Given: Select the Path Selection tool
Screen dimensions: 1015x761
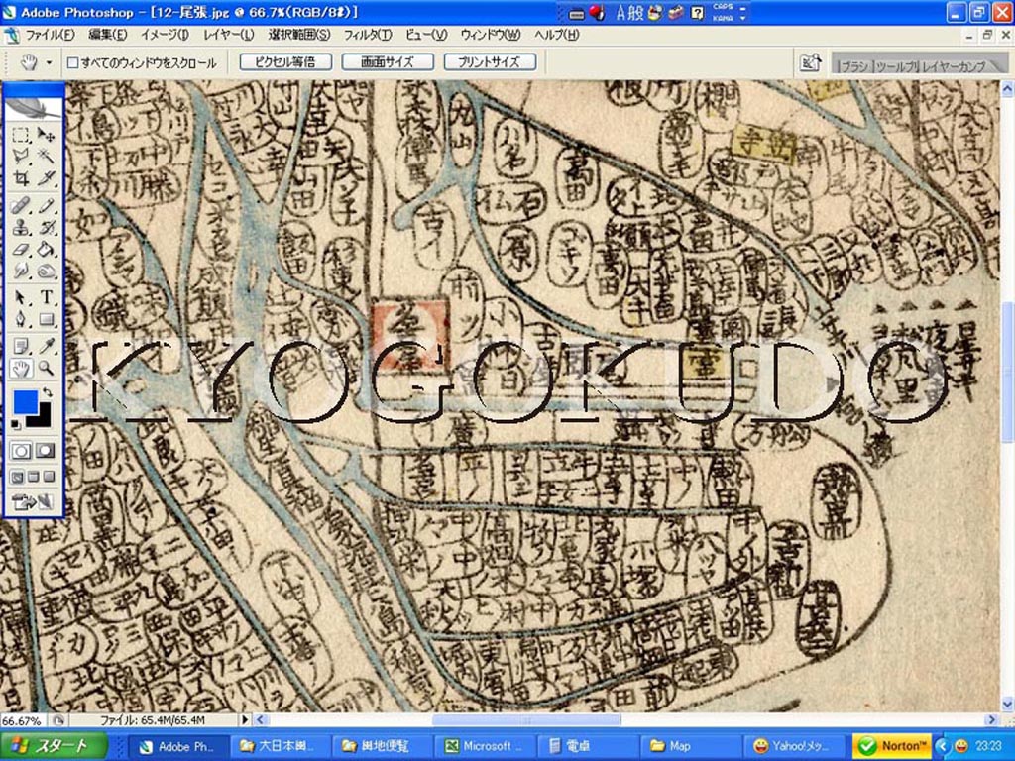Looking at the screenshot, I should tap(21, 297).
